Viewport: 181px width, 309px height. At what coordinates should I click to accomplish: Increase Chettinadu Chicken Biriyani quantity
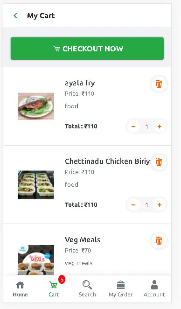(x=160, y=205)
